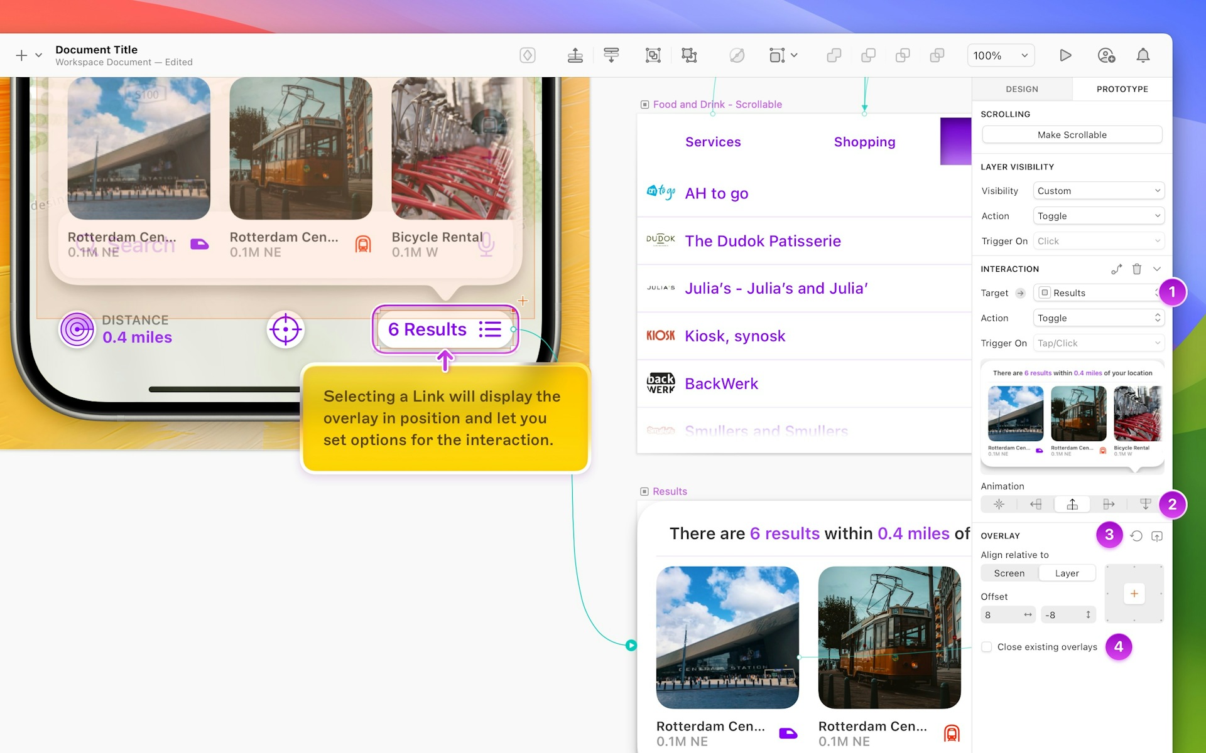This screenshot has height=753, width=1206.
Task: Select the Shopping tab on artboard
Action: pyautogui.click(x=864, y=142)
